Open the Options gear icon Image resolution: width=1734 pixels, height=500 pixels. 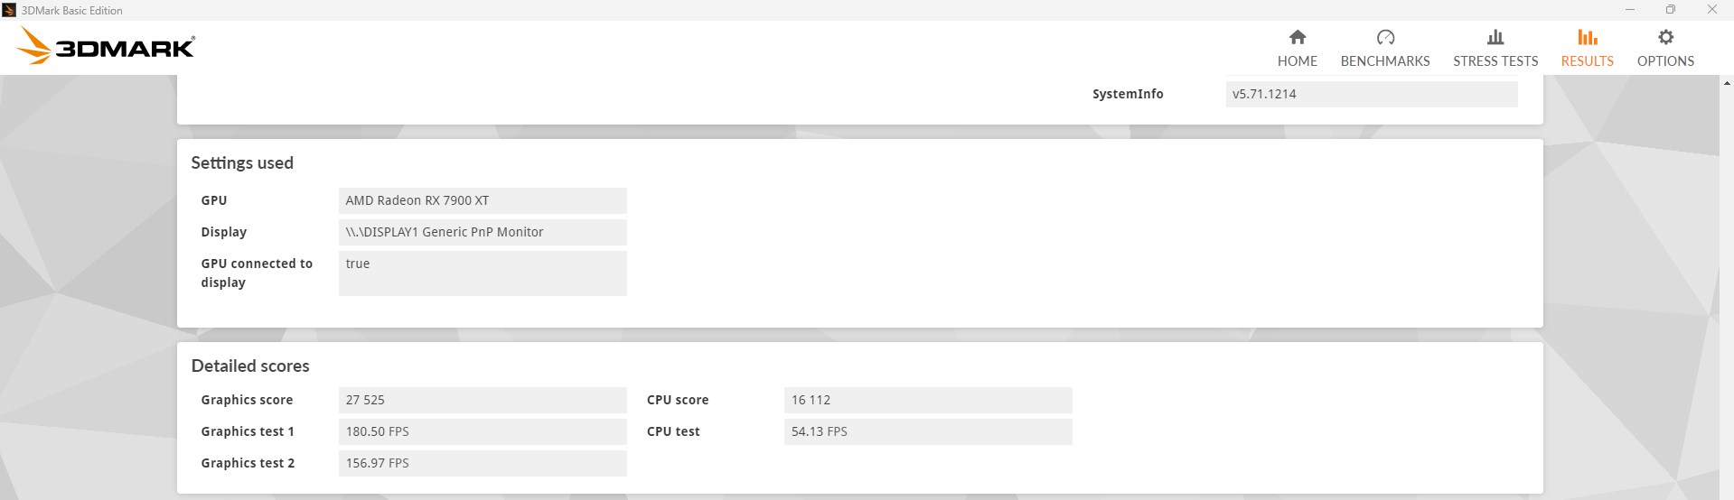pyautogui.click(x=1665, y=38)
